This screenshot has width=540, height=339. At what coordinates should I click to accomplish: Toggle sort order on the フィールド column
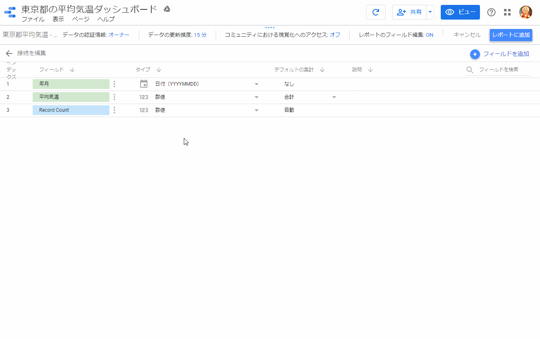pos(72,70)
